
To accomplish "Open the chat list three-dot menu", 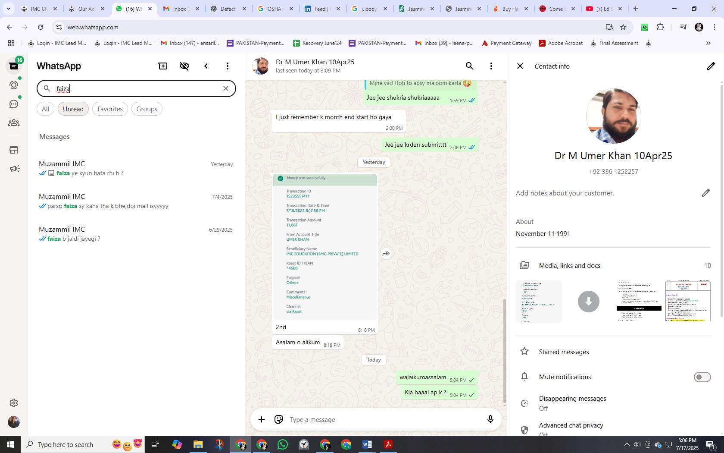I will tap(228, 66).
